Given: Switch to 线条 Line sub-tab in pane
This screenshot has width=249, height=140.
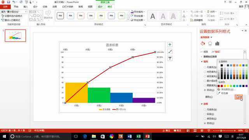Looking at the screenshot, I should (x=204, y=52).
